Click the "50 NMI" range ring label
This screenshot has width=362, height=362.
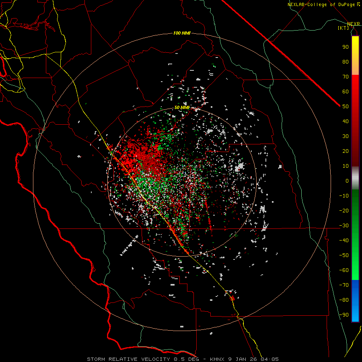182,108
